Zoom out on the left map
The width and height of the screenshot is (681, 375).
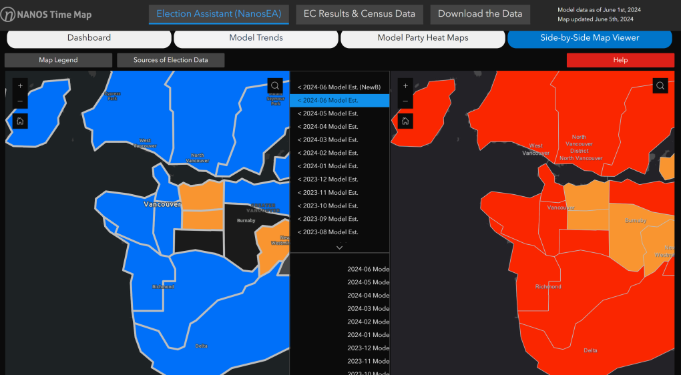(20, 101)
